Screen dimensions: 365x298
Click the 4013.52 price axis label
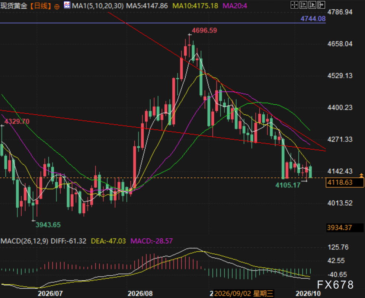[x=340, y=203]
